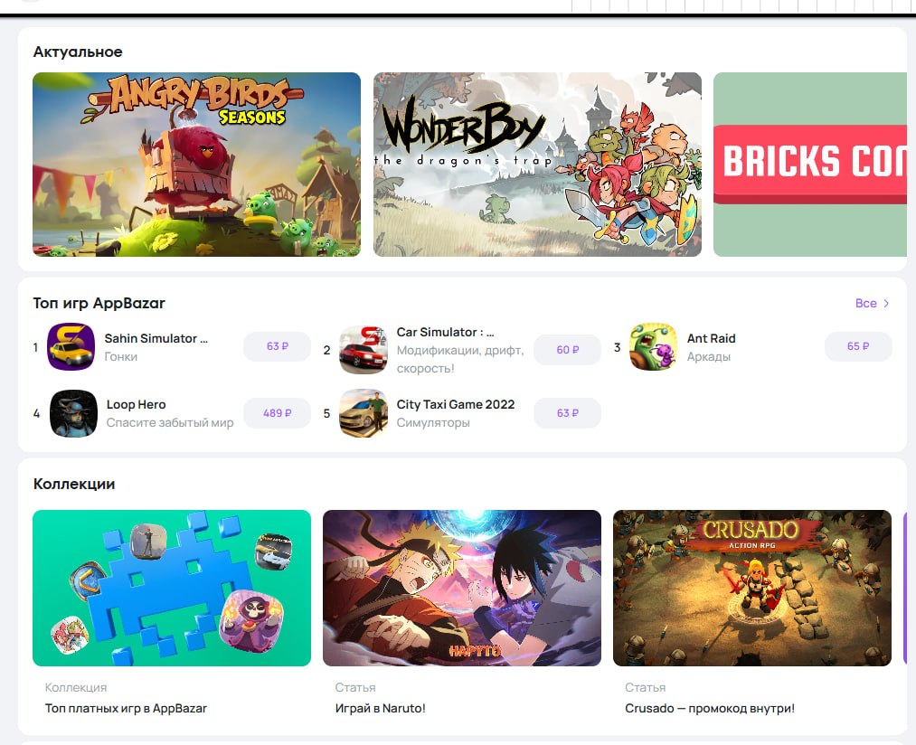This screenshot has height=745, width=916.
Task: Open the Angry Birds Seasons banner
Action: (x=196, y=165)
